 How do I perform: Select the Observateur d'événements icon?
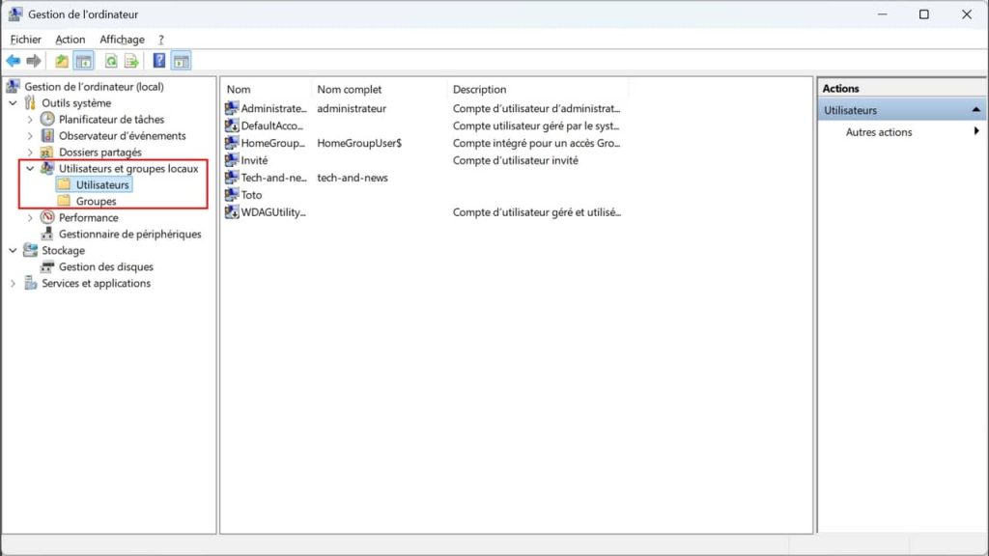point(48,135)
